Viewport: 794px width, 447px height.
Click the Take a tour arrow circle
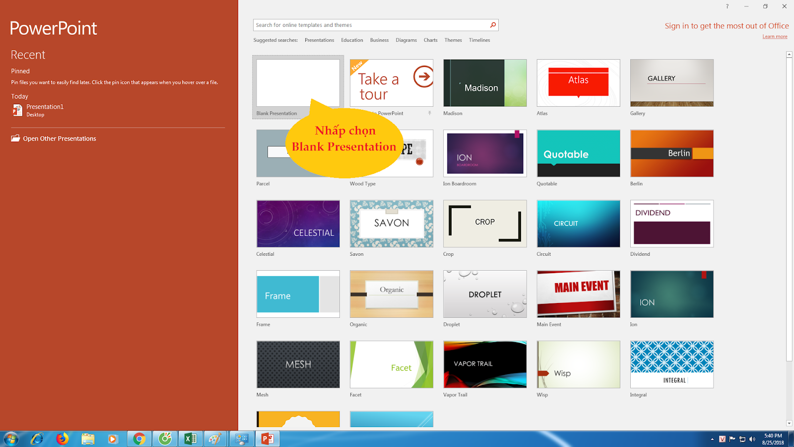423,76
